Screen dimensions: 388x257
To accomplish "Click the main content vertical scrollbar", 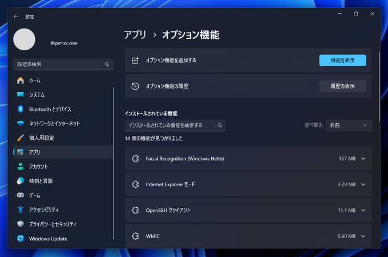I will (379, 87).
